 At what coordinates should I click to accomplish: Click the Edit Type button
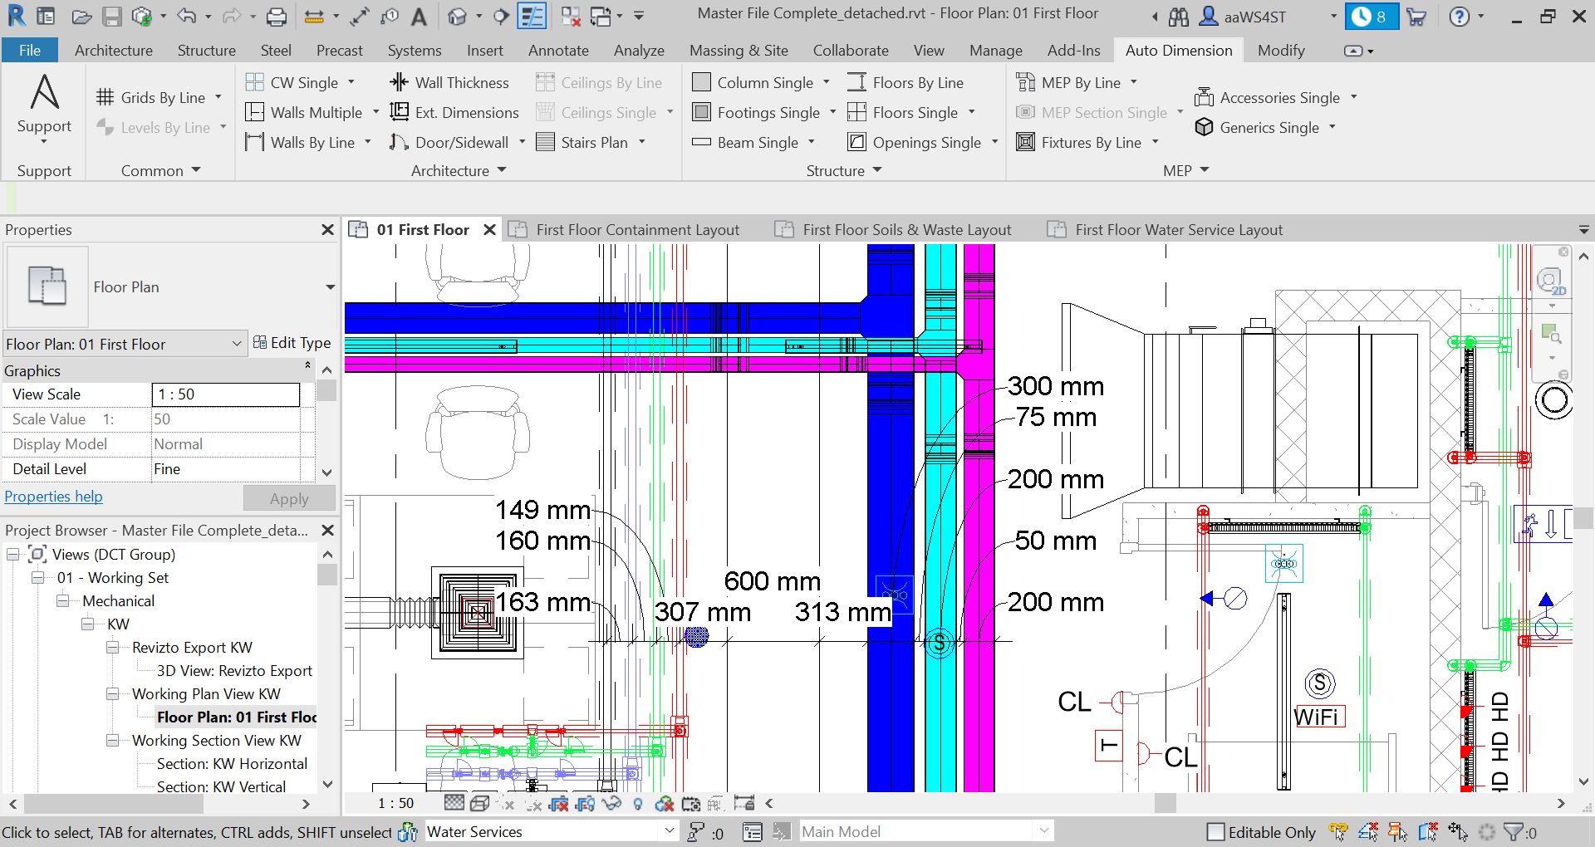pyautogui.click(x=292, y=343)
